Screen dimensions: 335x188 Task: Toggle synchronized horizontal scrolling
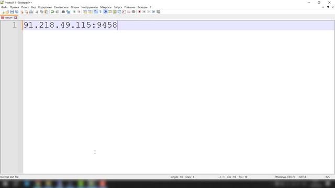tap(90, 11)
